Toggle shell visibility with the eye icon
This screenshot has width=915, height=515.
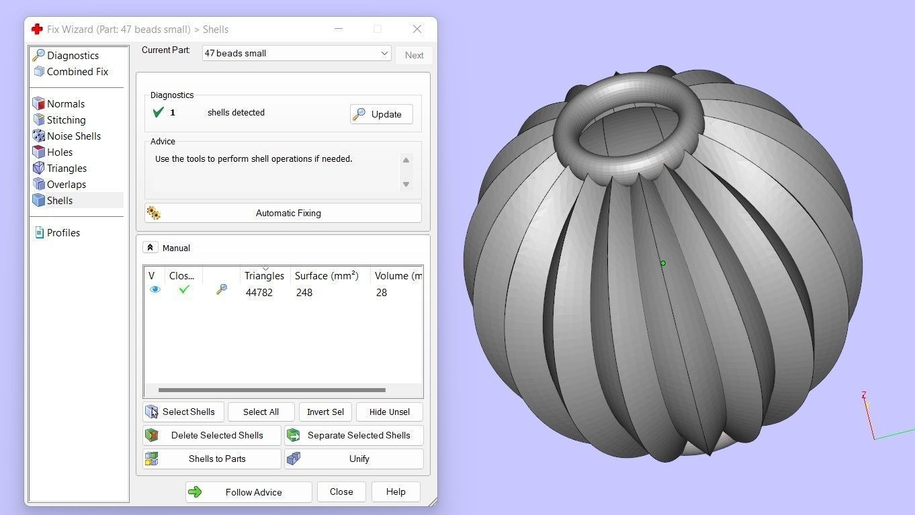tap(155, 289)
